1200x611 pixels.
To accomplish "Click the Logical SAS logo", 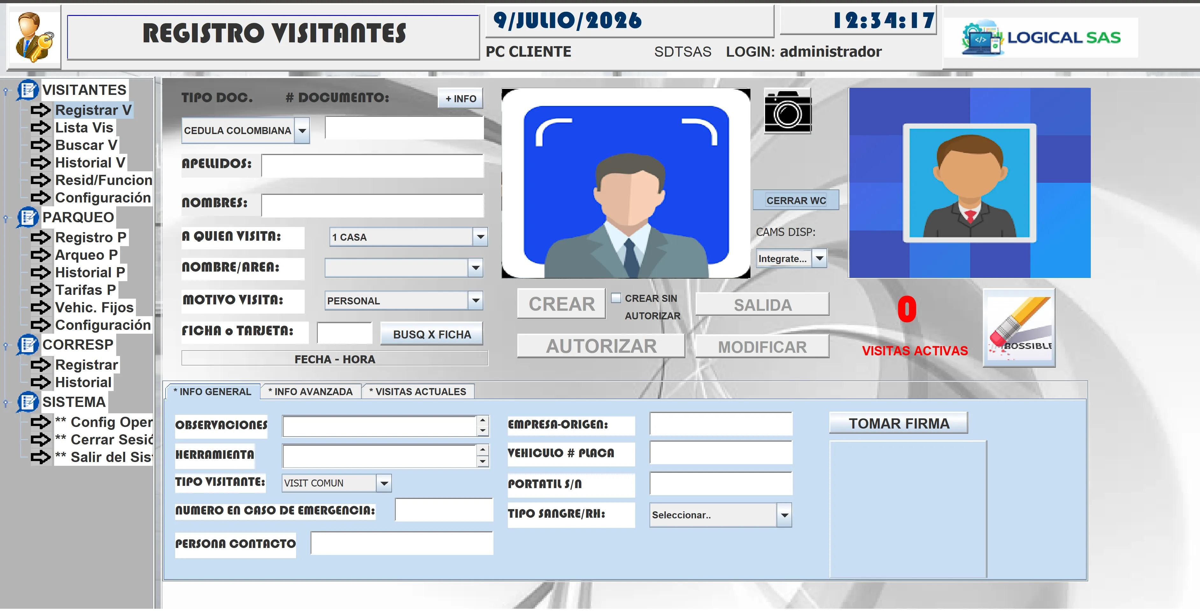I will click(x=1041, y=38).
